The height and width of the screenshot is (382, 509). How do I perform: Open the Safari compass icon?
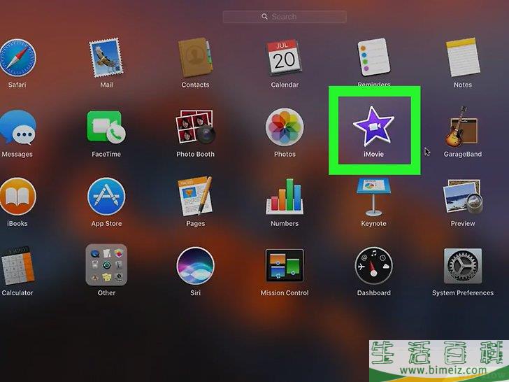click(x=17, y=58)
